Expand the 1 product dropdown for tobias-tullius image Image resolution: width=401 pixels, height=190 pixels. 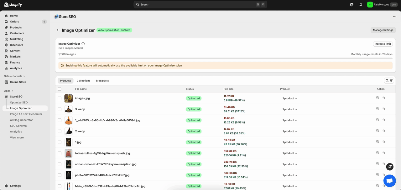tap(290, 153)
